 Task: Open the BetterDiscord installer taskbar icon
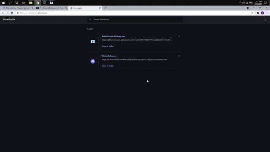[x=51, y=3]
